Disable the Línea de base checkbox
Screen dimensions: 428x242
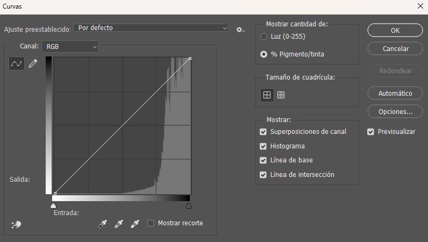(x=263, y=160)
